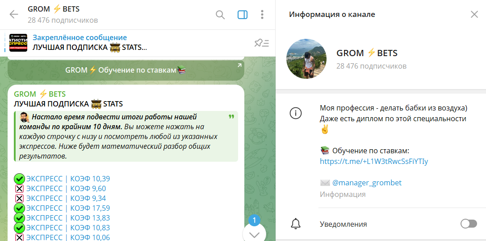Open the t.me invite link
Screen dimensions: 486x241
(x=374, y=161)
